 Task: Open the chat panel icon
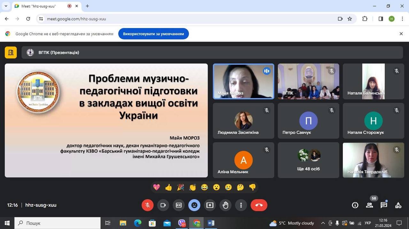[384, 205]
